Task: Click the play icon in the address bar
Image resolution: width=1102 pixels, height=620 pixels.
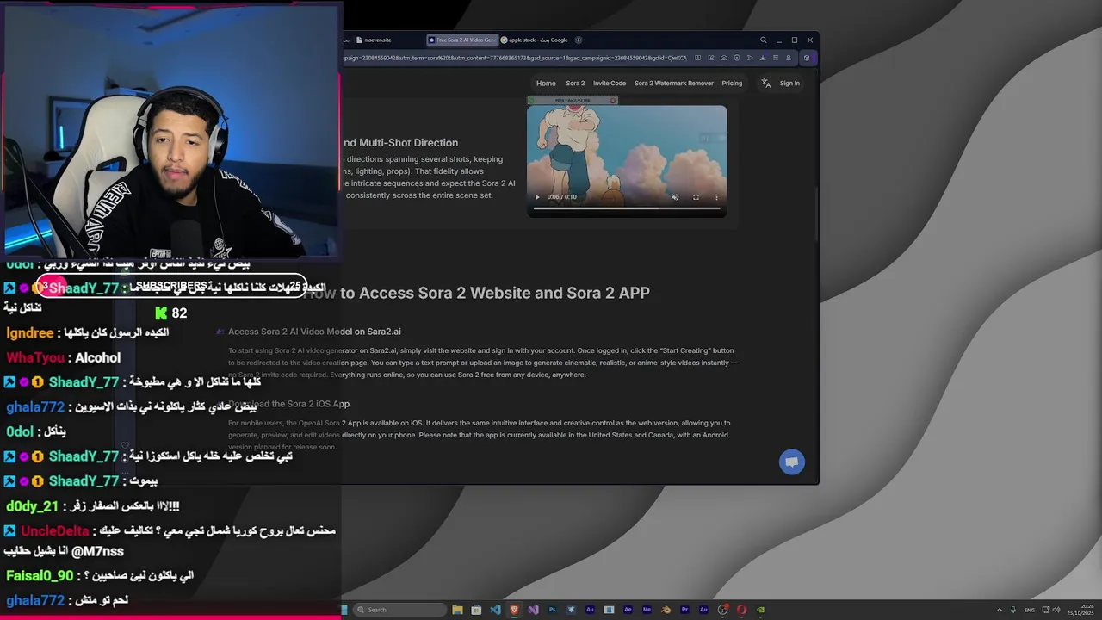Action: point(750,58)
